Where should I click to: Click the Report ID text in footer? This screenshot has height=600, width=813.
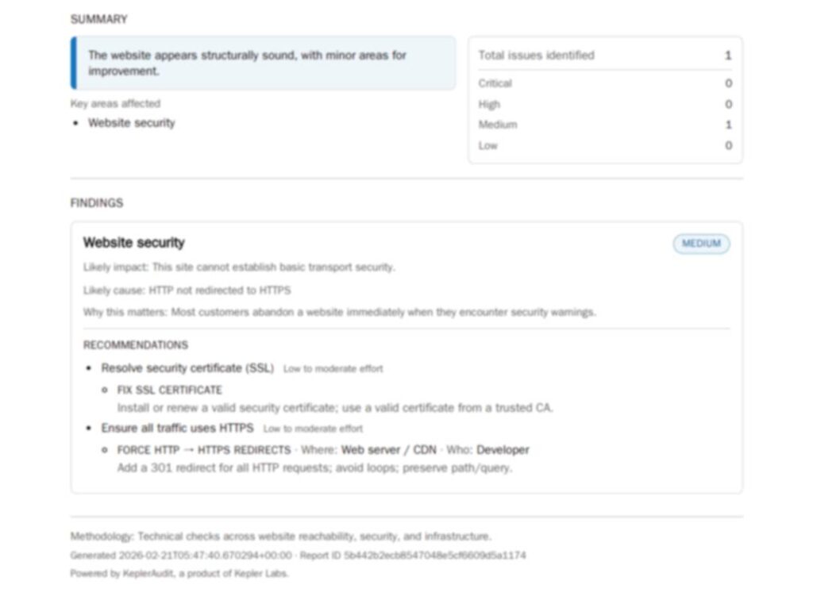pos(413,556)
